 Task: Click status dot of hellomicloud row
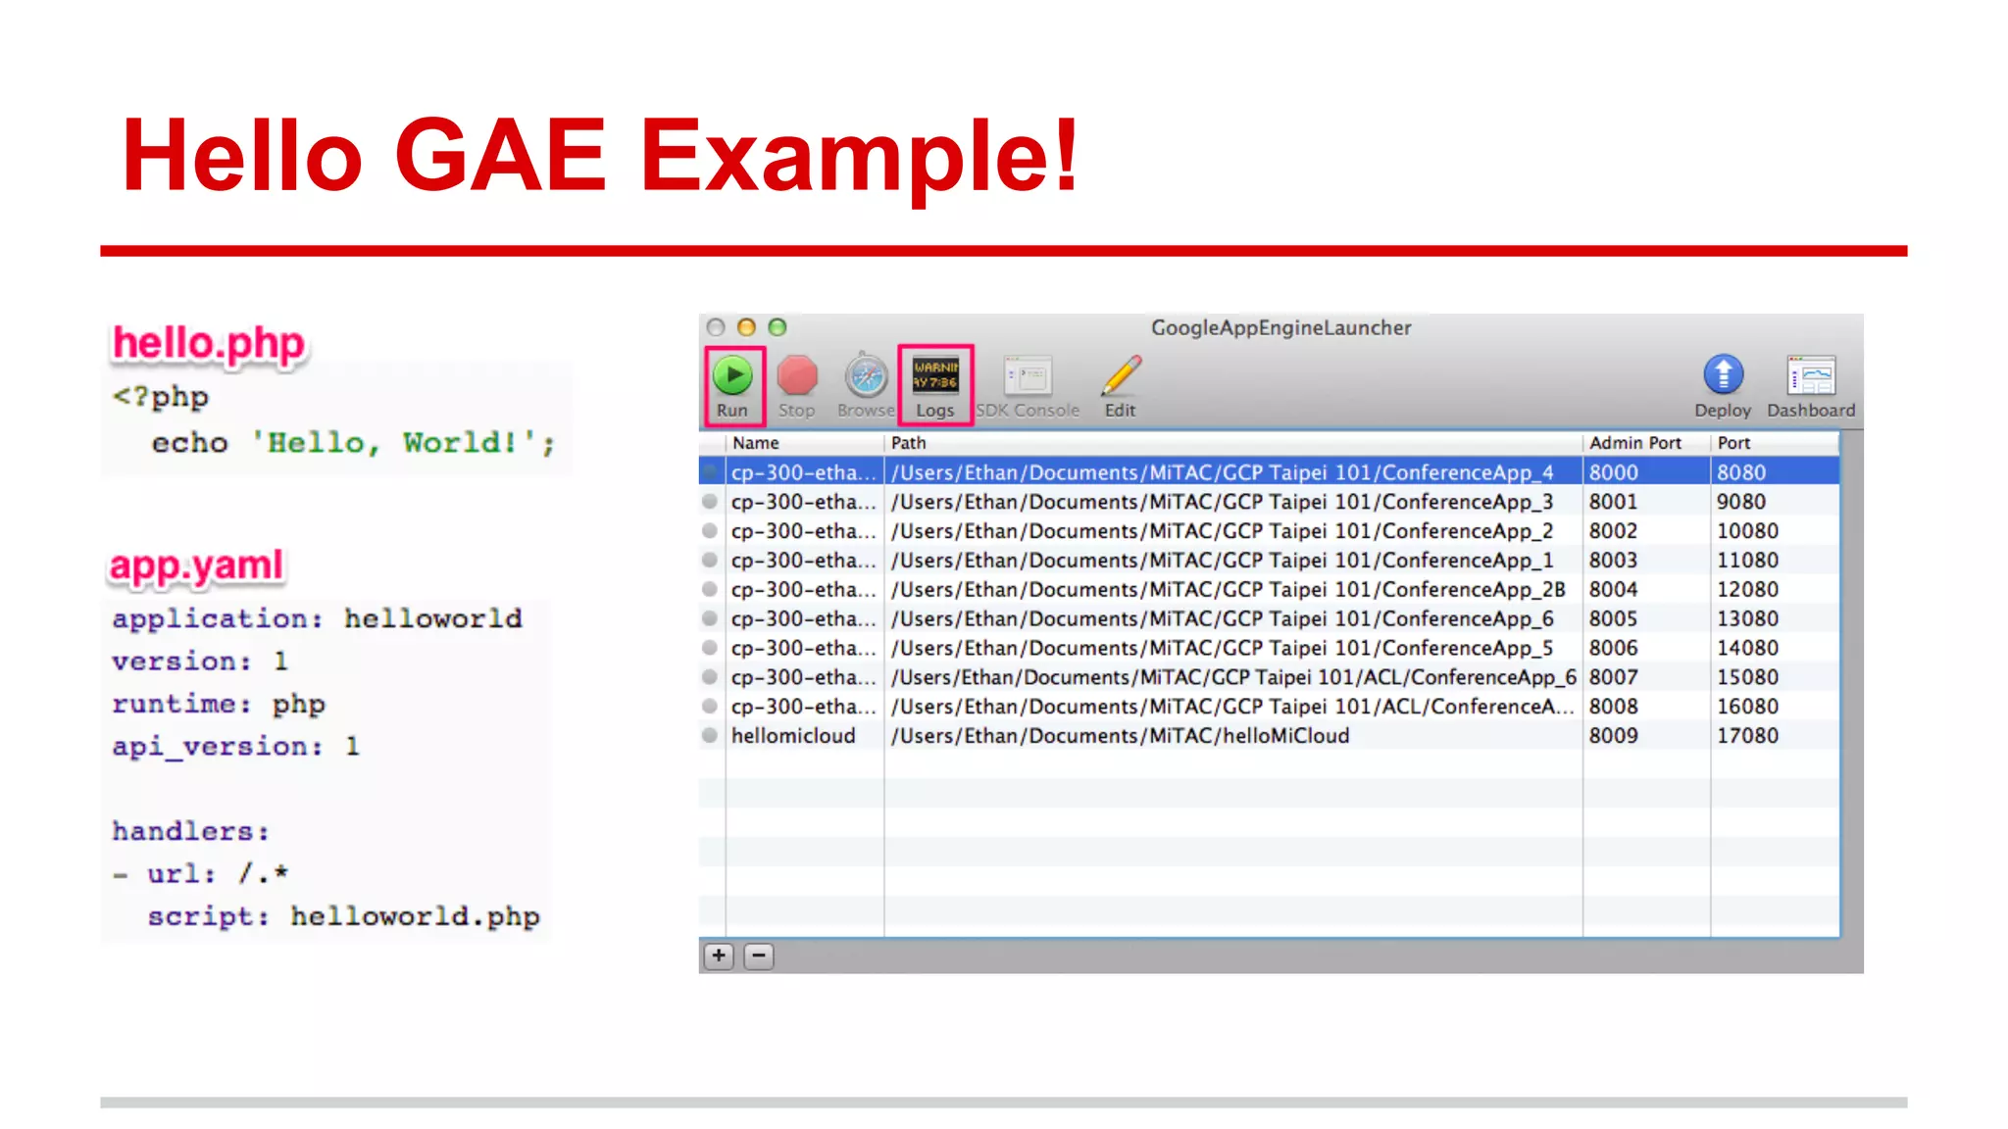click(x=710, y=735)
